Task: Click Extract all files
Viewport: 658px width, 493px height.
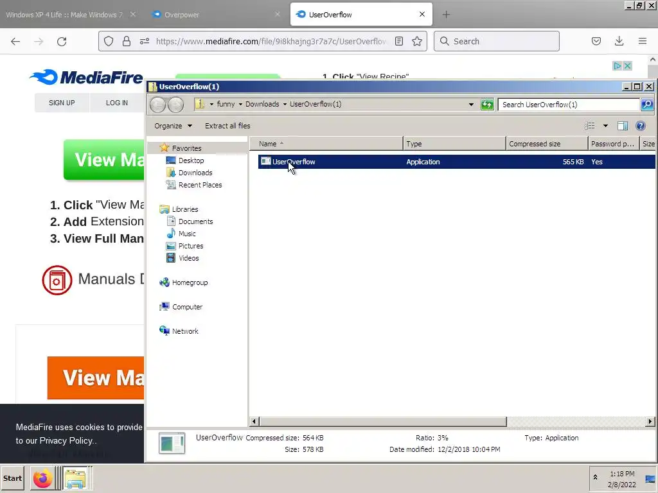Action: (x=227, y=126)
